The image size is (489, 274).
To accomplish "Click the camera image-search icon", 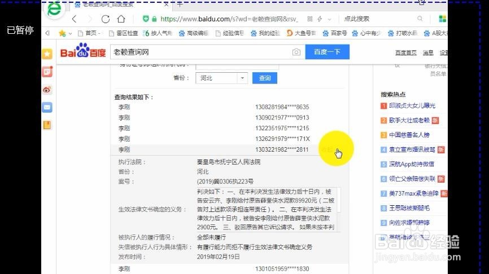I will tap(296, 52).
